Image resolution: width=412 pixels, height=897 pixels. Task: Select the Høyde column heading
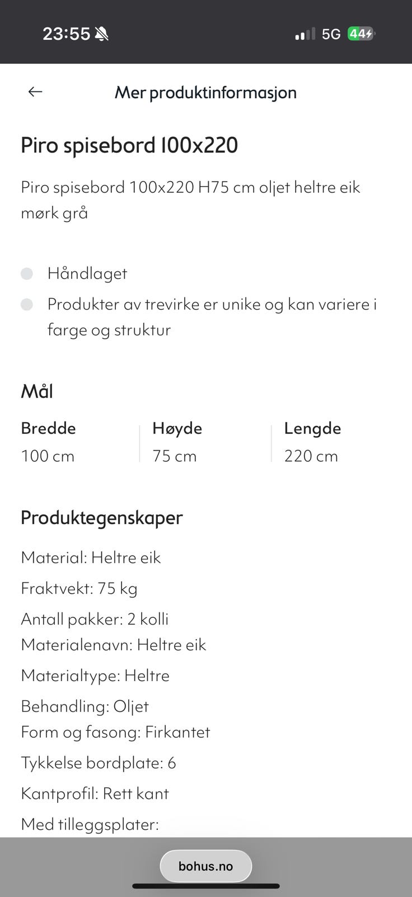point(177,428)
